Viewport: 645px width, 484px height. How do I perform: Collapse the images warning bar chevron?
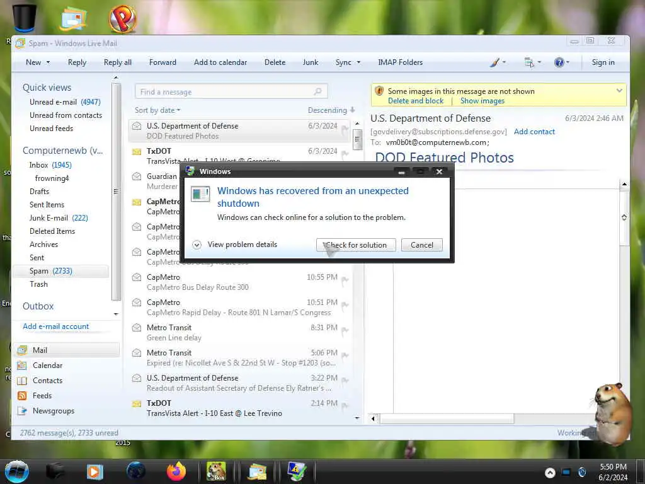[619, 91]
